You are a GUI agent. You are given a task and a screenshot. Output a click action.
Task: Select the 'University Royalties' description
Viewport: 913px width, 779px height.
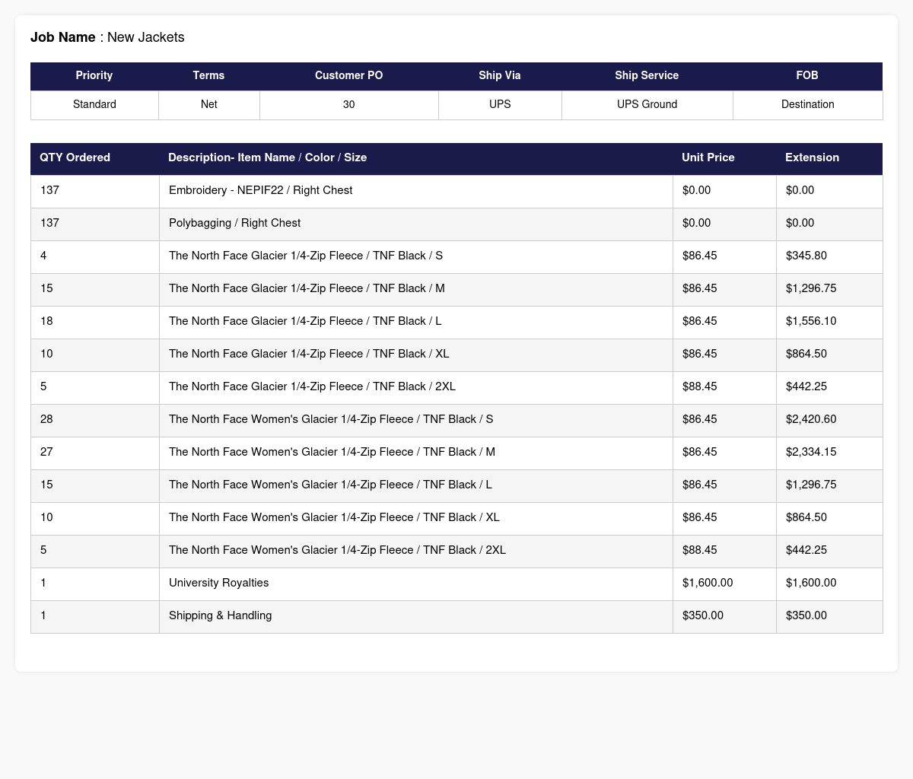218,583
